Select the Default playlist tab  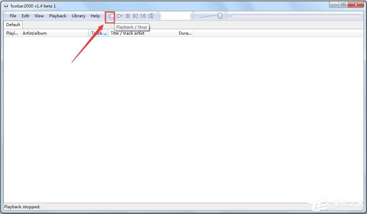pos(13,24)
